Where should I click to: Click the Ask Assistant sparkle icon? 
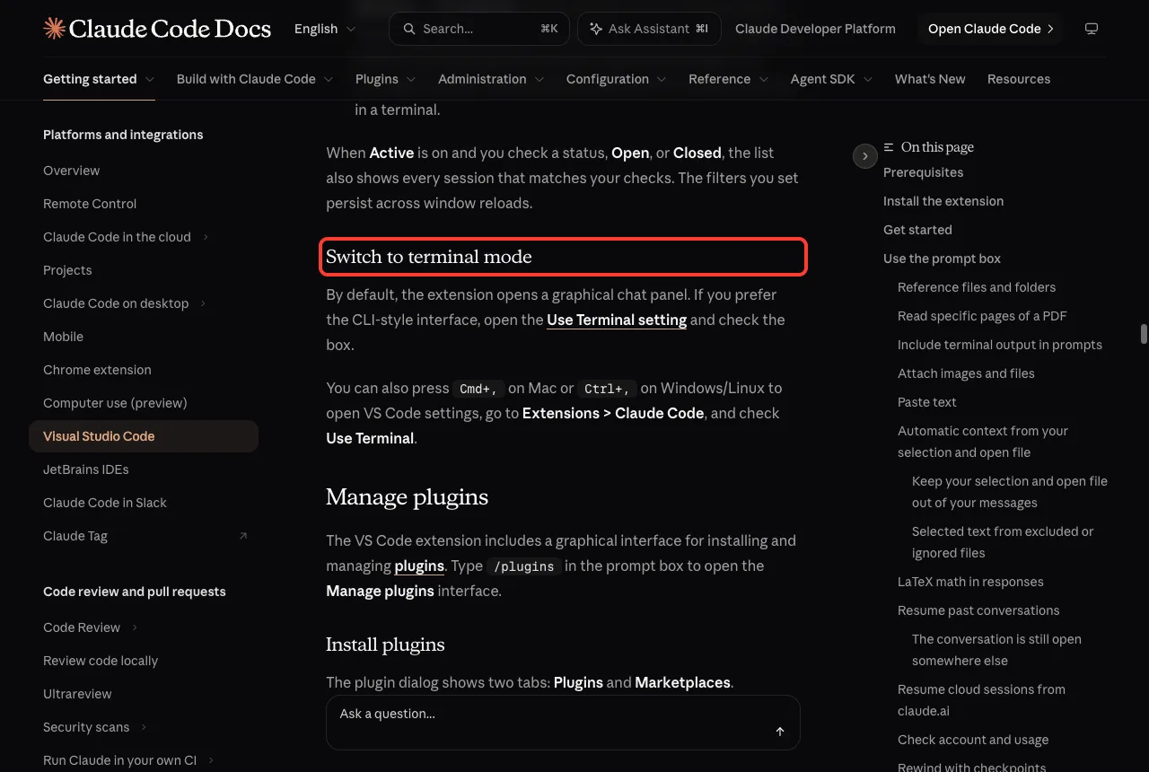596,29
